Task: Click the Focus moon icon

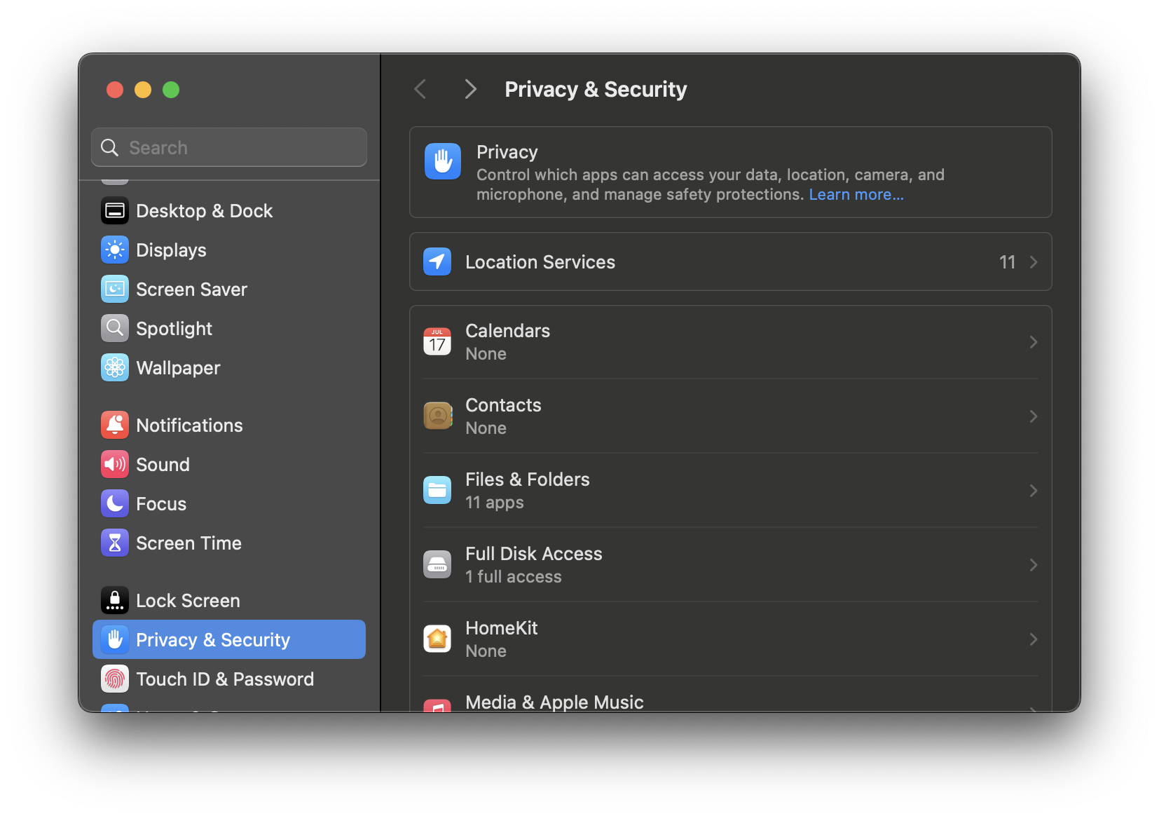Action: click(x=114, y=503)
